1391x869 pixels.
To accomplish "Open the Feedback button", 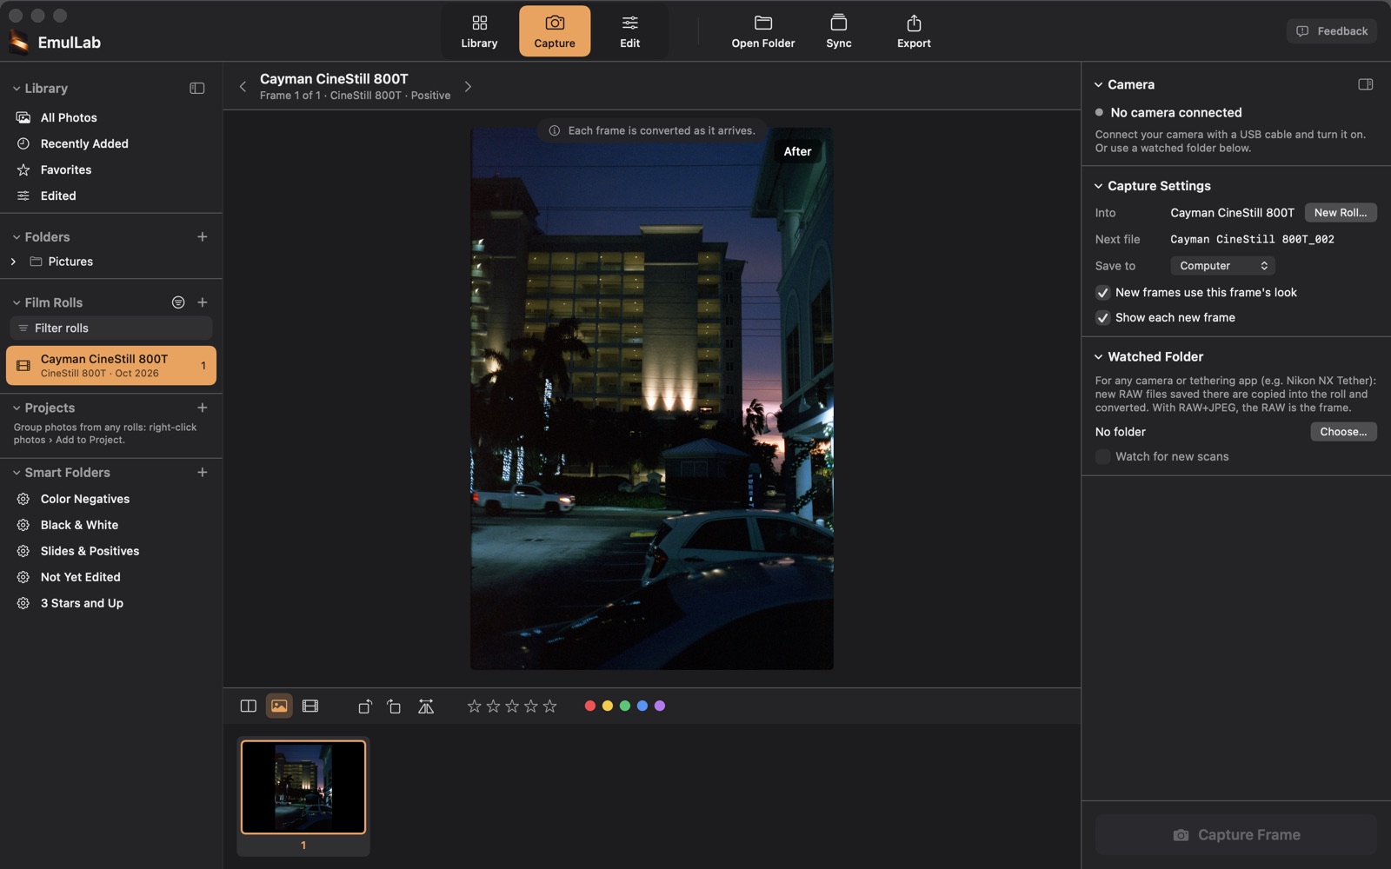I will 1332,31.
